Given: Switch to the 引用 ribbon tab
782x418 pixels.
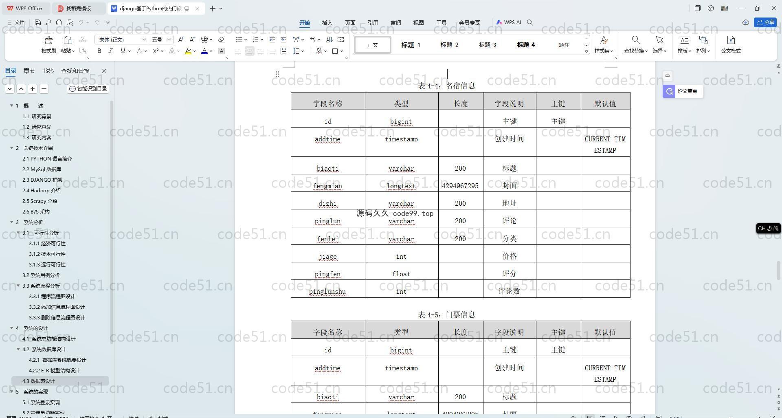Looking at the screenshot, I should [x=373, y=23].
